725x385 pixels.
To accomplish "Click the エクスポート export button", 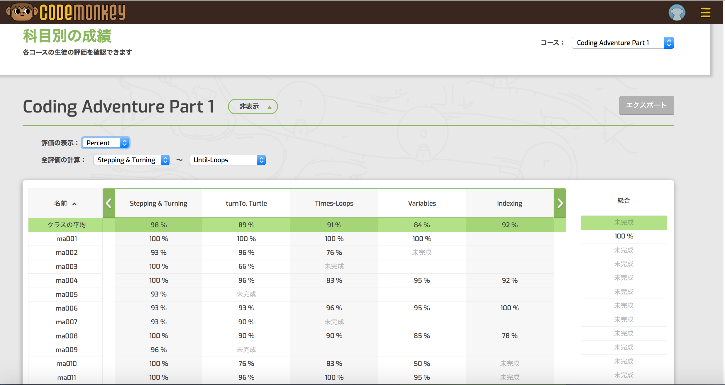I will point(646,105).
